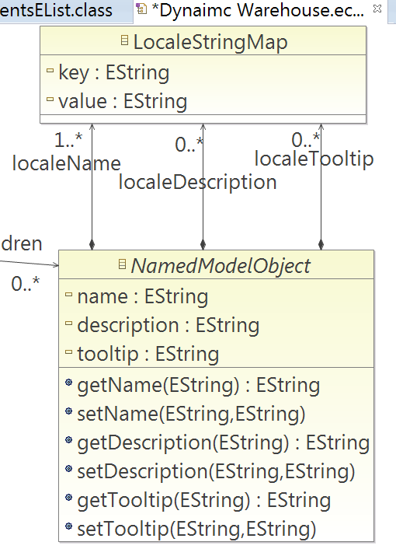Select the localeDescription reference label
Image resolution: width=396 pixels, height=549 pixels.
click(198, 183)
